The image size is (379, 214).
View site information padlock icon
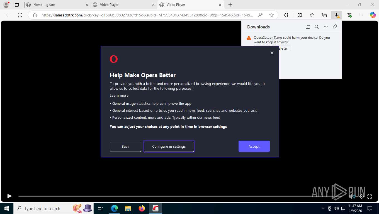click(35, 15)
